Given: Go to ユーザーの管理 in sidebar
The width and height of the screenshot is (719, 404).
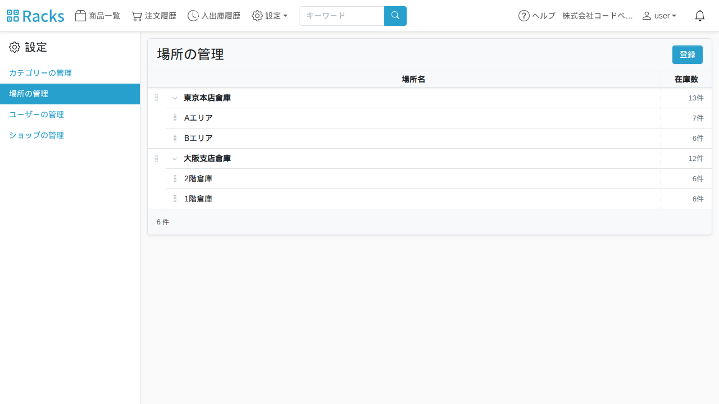Looking at the screenshot, I should click(x=37, y=114).
